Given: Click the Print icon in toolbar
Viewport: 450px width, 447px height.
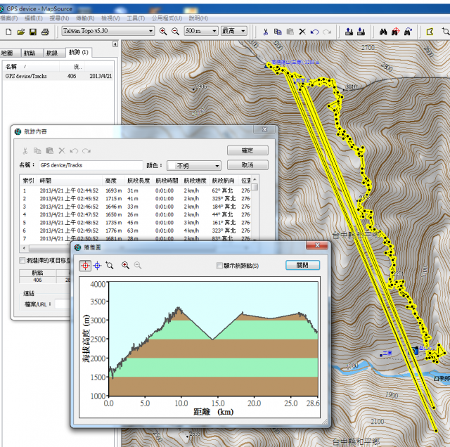Looking at the screenshot, I should pyautogui.click(x=45, y=32).
